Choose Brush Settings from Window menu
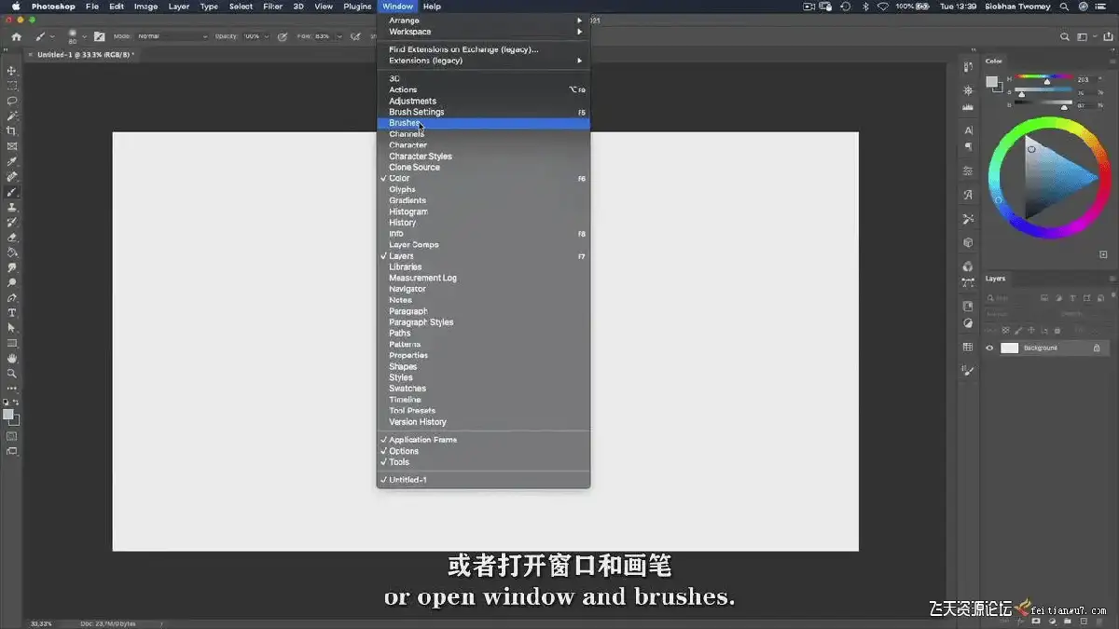The height and width of the screenshot is (629, 1119). (x=483, y=112)
